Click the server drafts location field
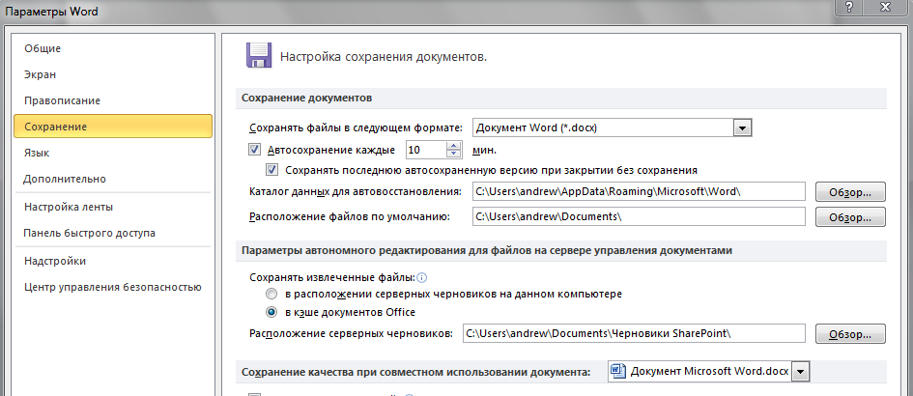Viewport: 913px width, 396px height. (634, 333)
